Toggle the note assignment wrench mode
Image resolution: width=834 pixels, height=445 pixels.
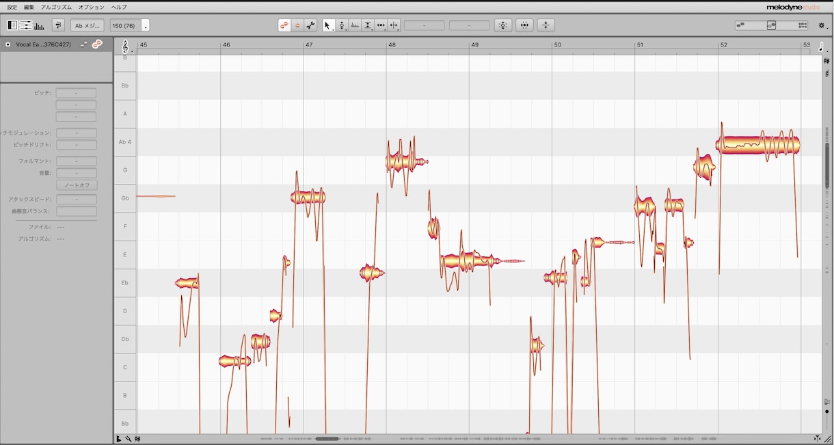pos(311,25)
